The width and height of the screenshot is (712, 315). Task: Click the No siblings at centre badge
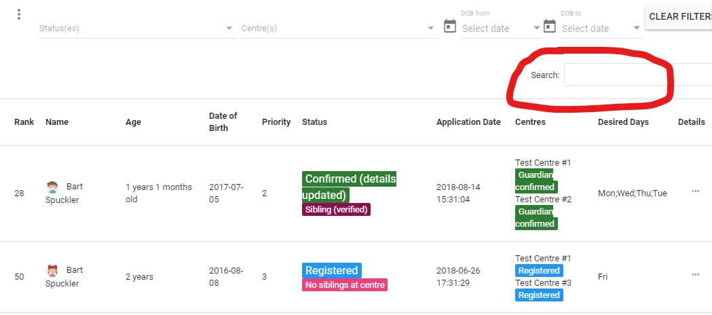coord(345,285)
